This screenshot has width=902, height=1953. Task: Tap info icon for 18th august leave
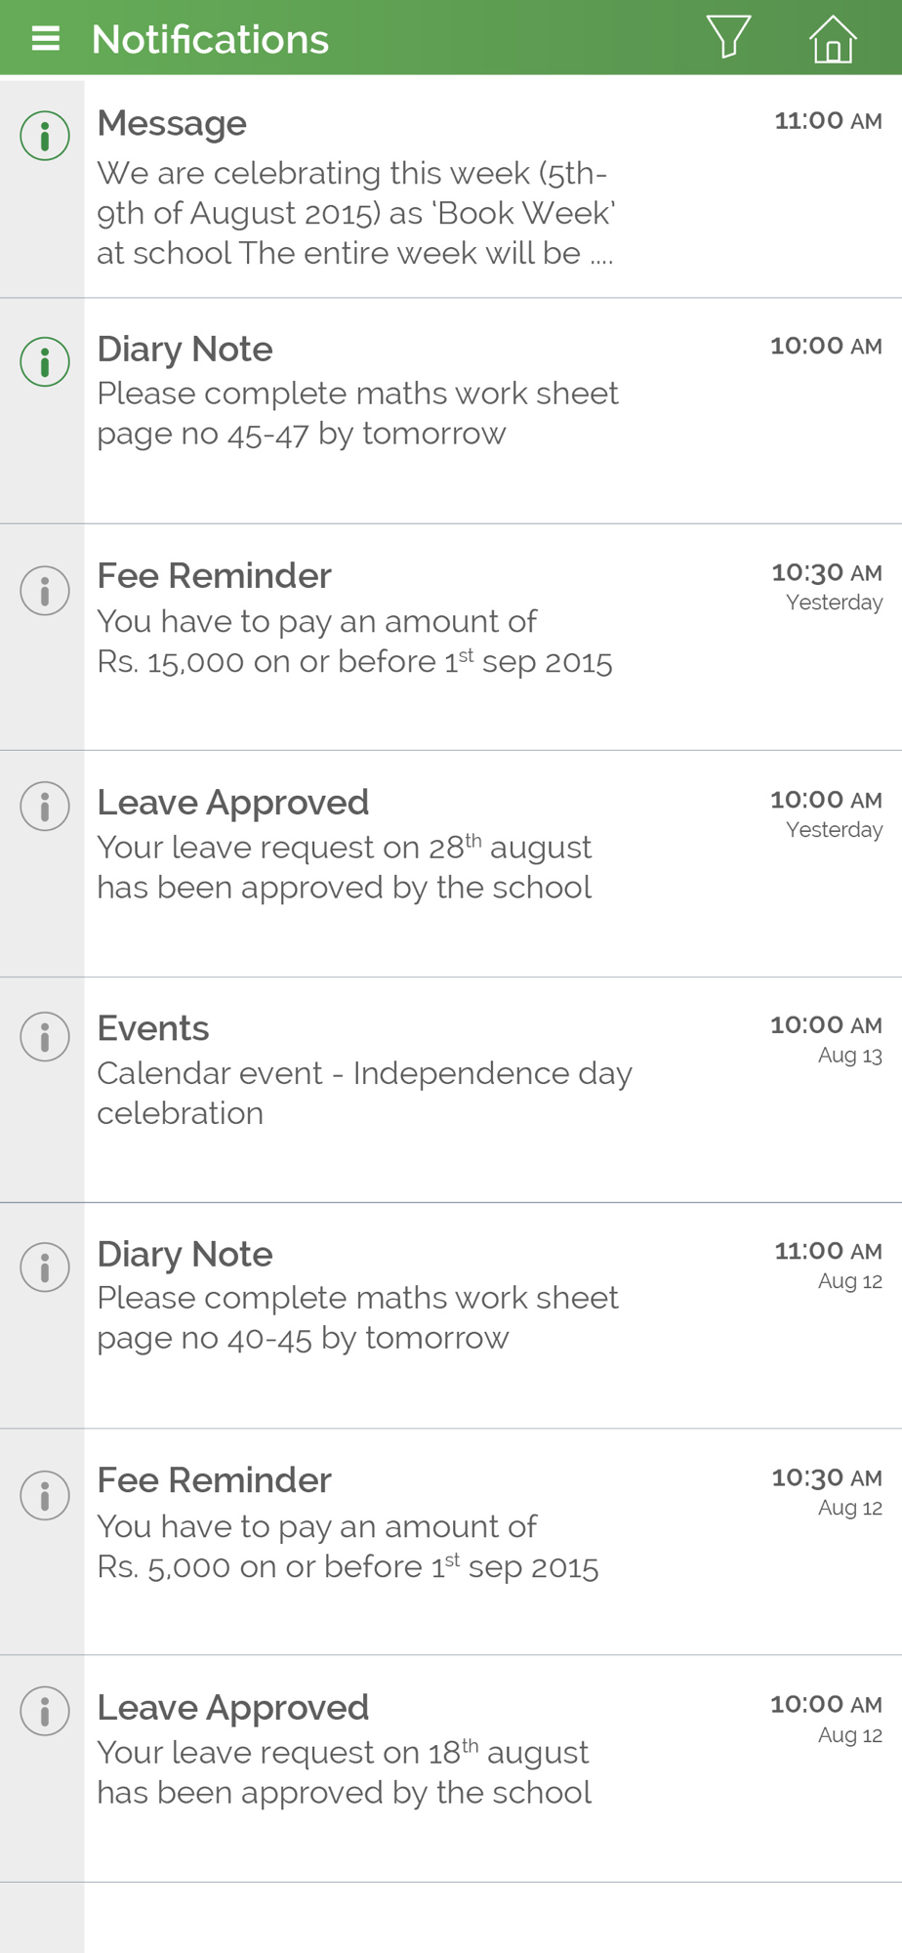coord(45,1711)
